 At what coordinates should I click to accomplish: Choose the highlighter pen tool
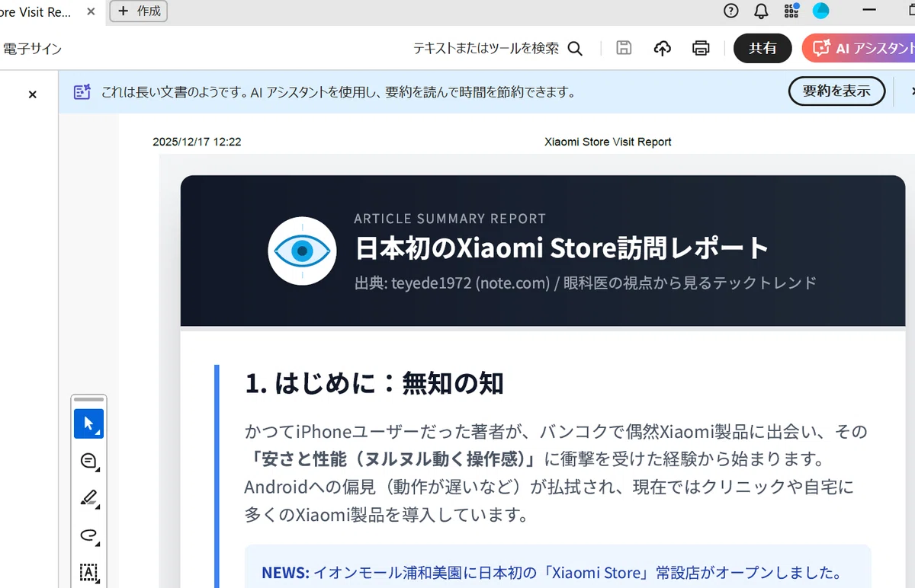point(88,498)
